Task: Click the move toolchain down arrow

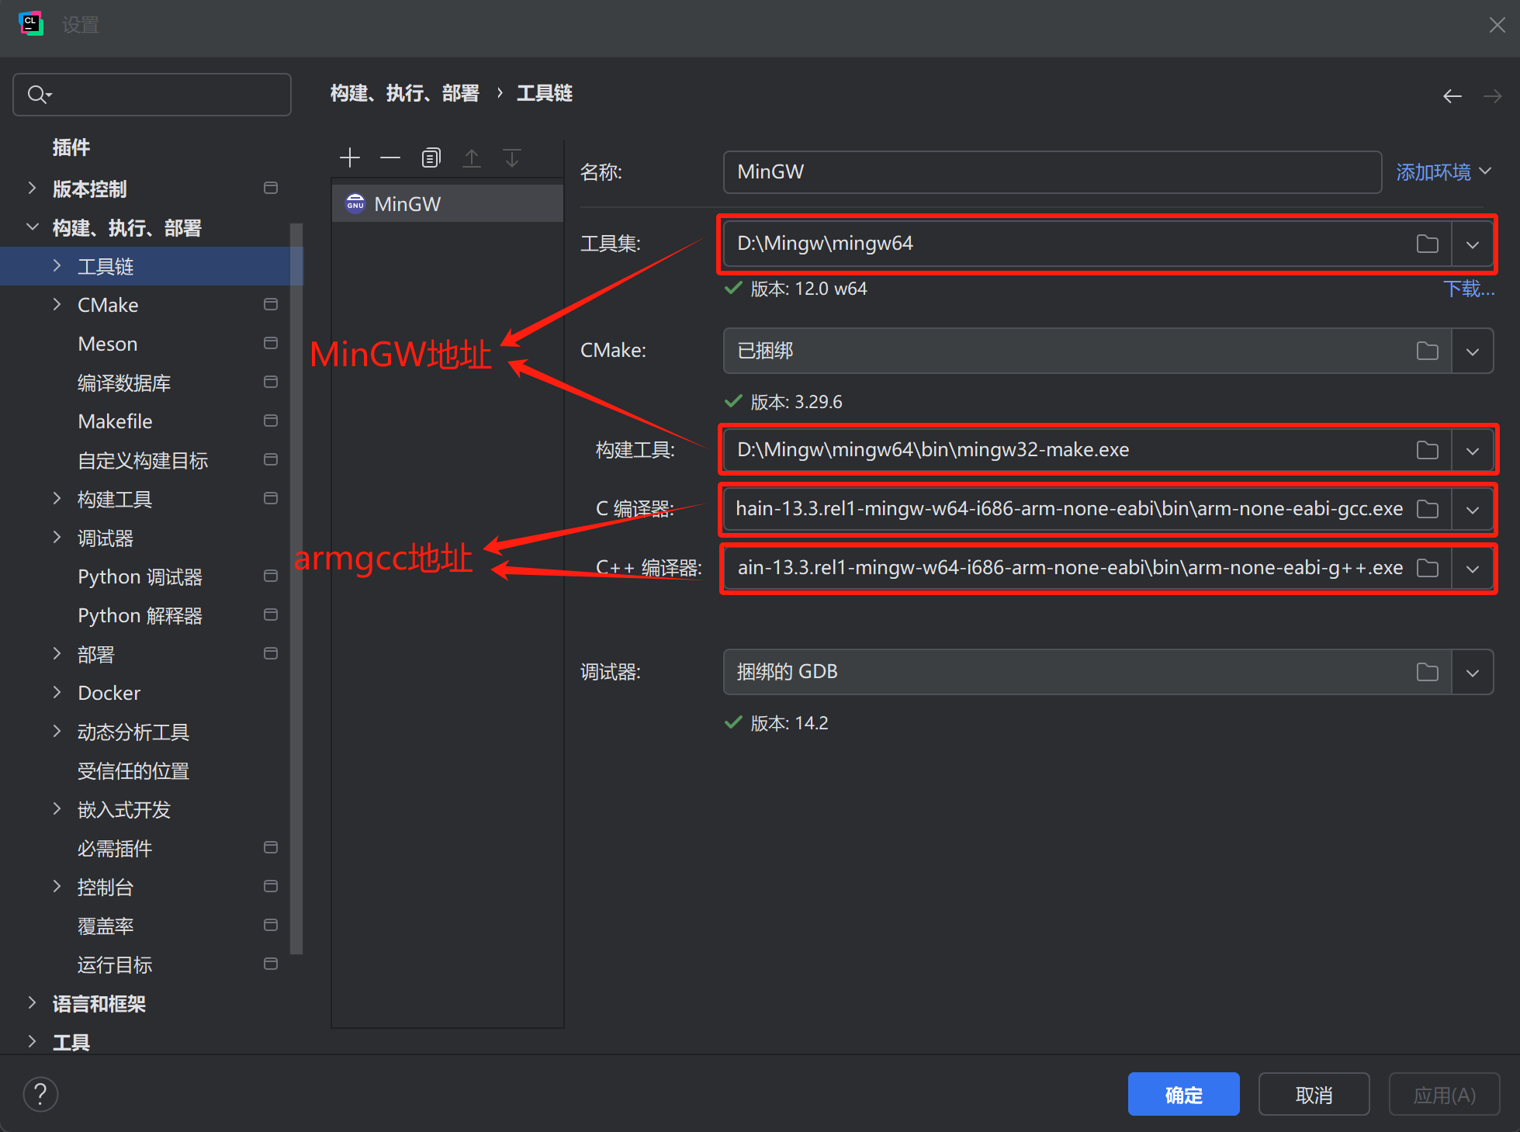Action: pos(512,158)
